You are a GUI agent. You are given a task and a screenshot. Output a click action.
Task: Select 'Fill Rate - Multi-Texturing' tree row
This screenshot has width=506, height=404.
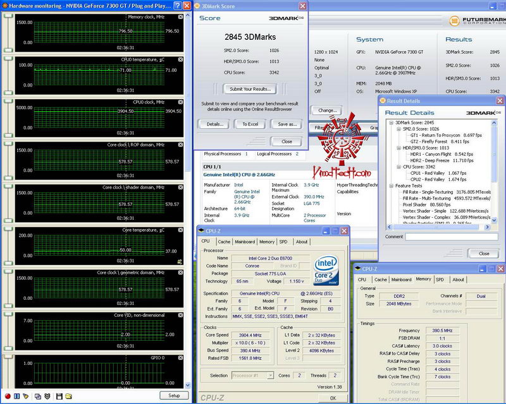tap(447, 198)
